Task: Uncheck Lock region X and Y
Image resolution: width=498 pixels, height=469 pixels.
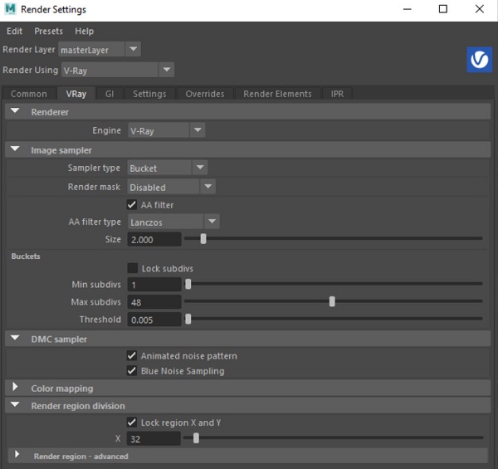Action: (132, 423)
